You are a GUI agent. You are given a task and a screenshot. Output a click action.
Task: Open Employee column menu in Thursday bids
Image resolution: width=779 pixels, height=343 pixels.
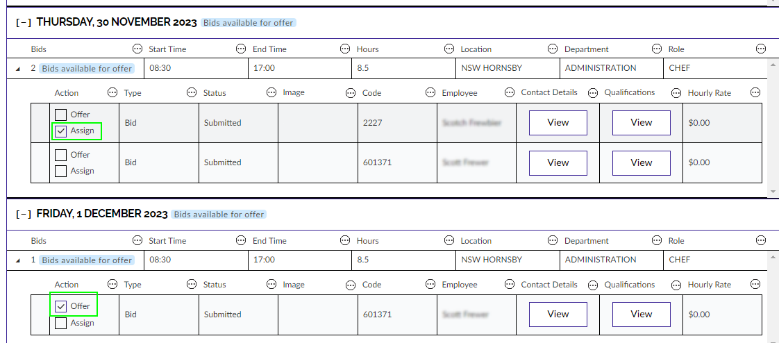pyautogui.click(x=510, y=92)
